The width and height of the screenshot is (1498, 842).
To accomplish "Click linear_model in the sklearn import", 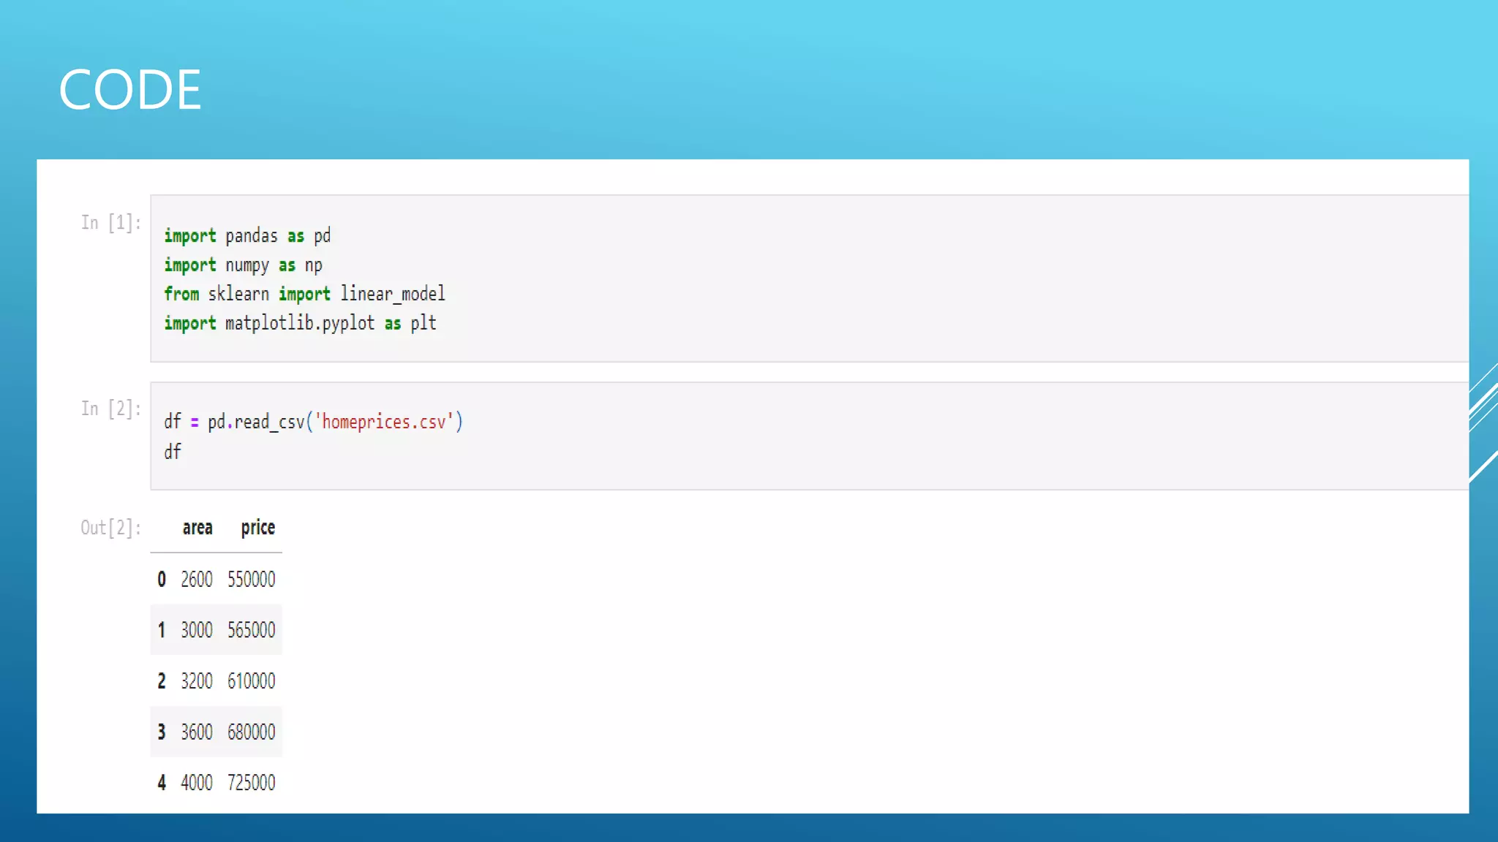I will 392,294.
